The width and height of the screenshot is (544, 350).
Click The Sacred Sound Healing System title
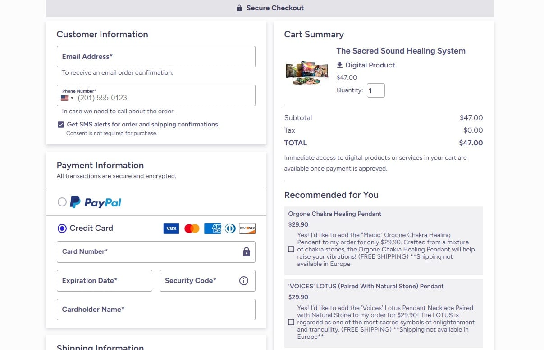401,51
